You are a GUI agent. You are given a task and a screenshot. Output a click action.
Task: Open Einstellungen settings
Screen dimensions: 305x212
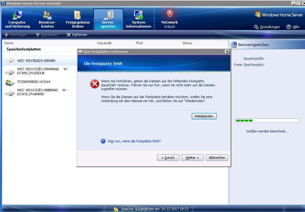pos(267,27)
